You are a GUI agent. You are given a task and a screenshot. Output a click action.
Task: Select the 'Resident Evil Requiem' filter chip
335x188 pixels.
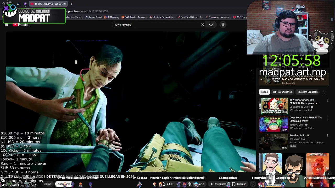tap(308, 92)
